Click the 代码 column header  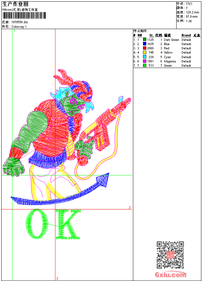(159, 35)
